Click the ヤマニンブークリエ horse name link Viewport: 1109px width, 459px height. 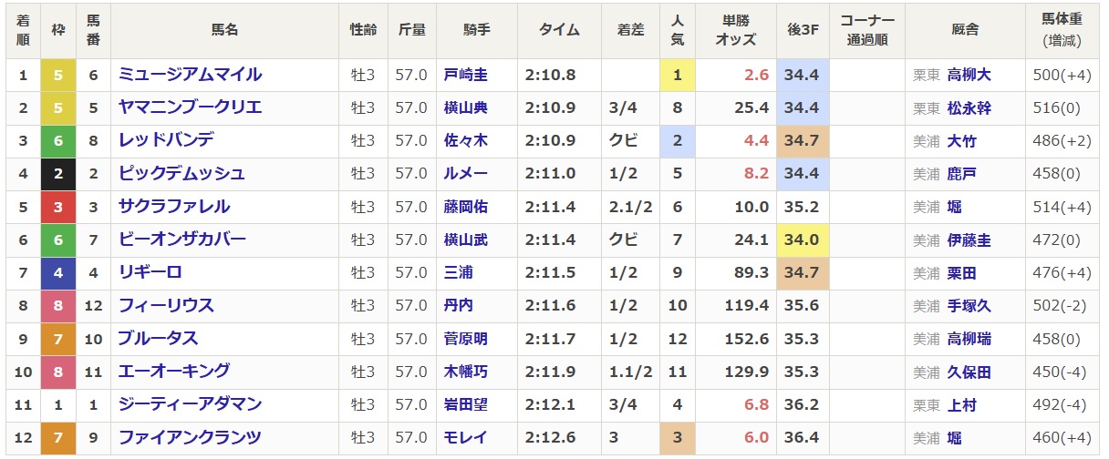(190, 107)
